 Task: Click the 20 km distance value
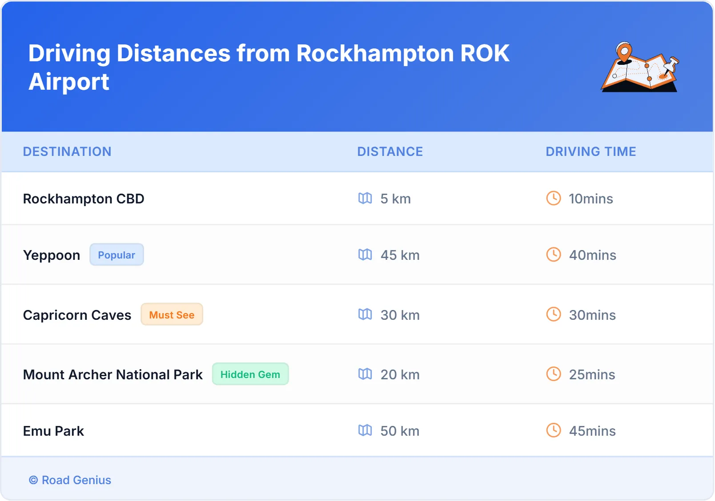400,374
